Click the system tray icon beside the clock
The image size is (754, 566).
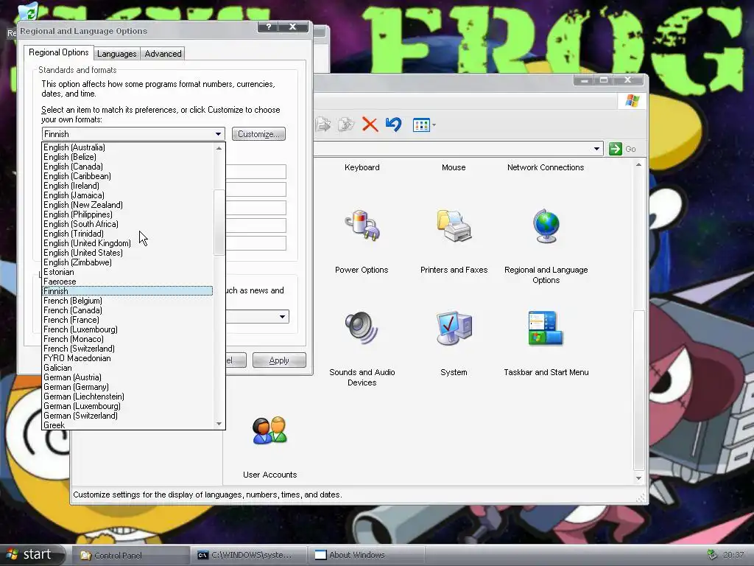[712, 554]
